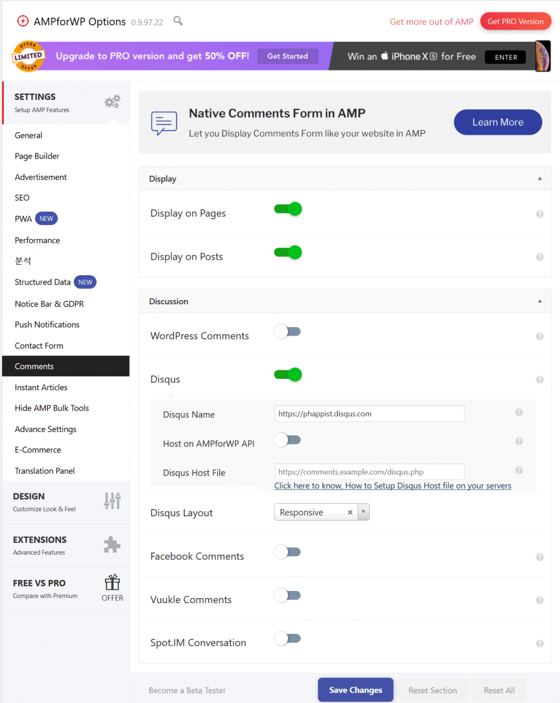This screenshot has height=703, width=560.
Task: Open Design section via sliders icon
Action: 112,501
